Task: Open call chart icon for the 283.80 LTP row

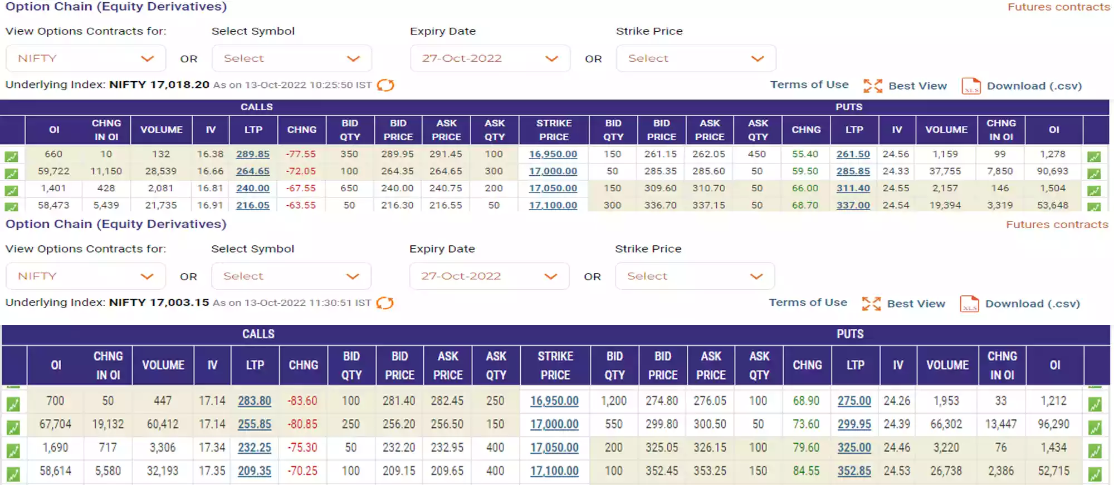Action: tap(13, 404)
